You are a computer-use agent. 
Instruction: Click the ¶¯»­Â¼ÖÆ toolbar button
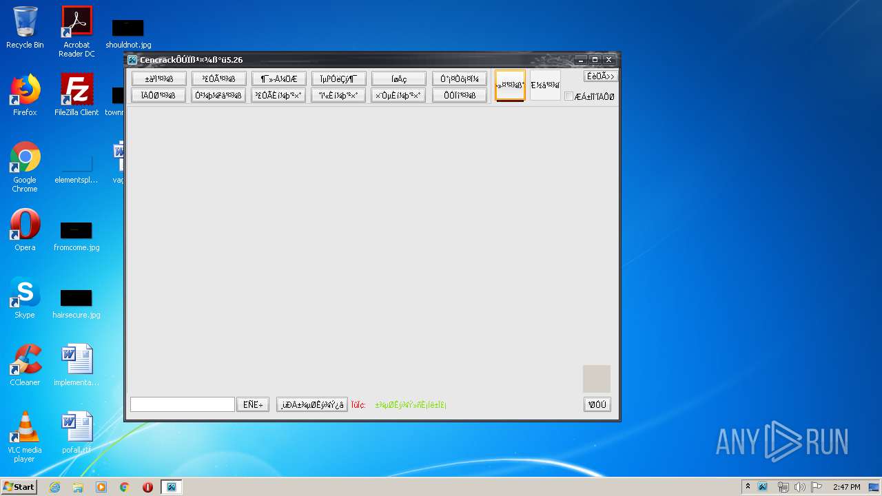pos(278,79)
